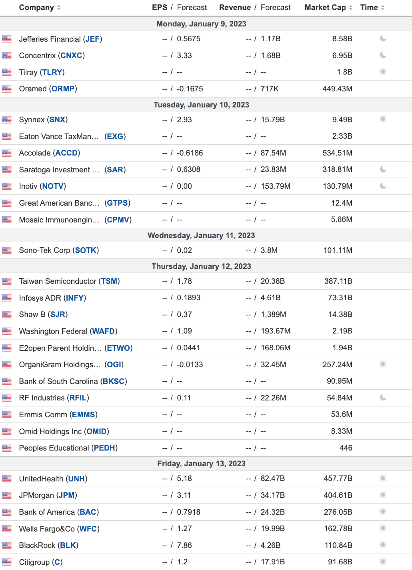Viewport: 412px width, 570px height.
Task: Click the sun icon in BlackRock row
Action: [383, 545]
